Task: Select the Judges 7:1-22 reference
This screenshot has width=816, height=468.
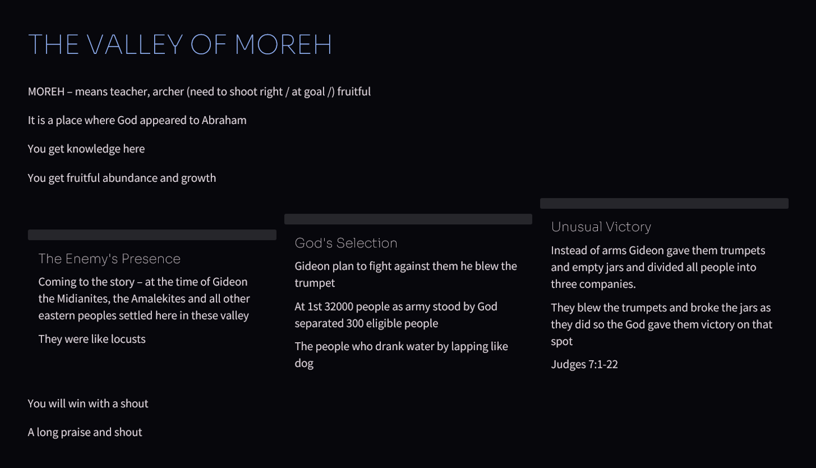Action: click(584, 364)
